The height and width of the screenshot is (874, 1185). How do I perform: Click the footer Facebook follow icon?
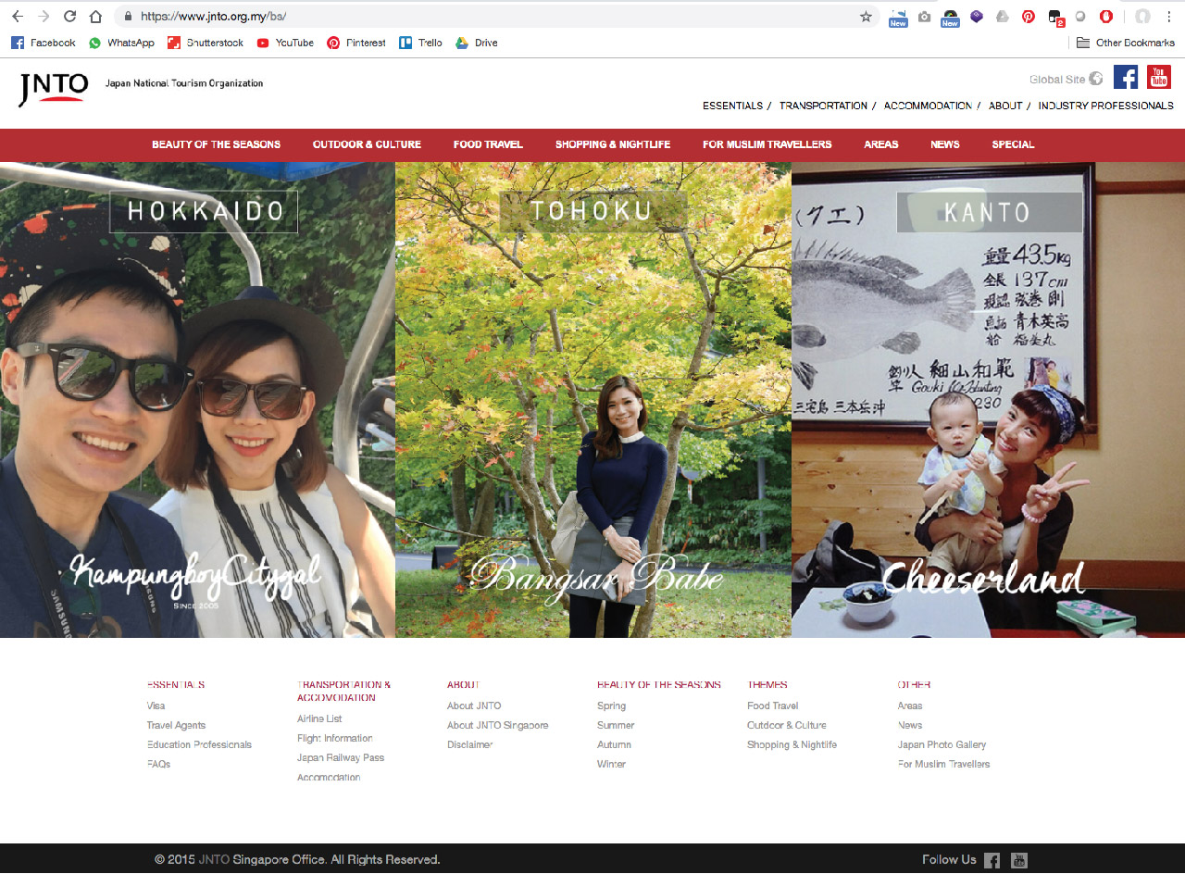click(992, 860)
